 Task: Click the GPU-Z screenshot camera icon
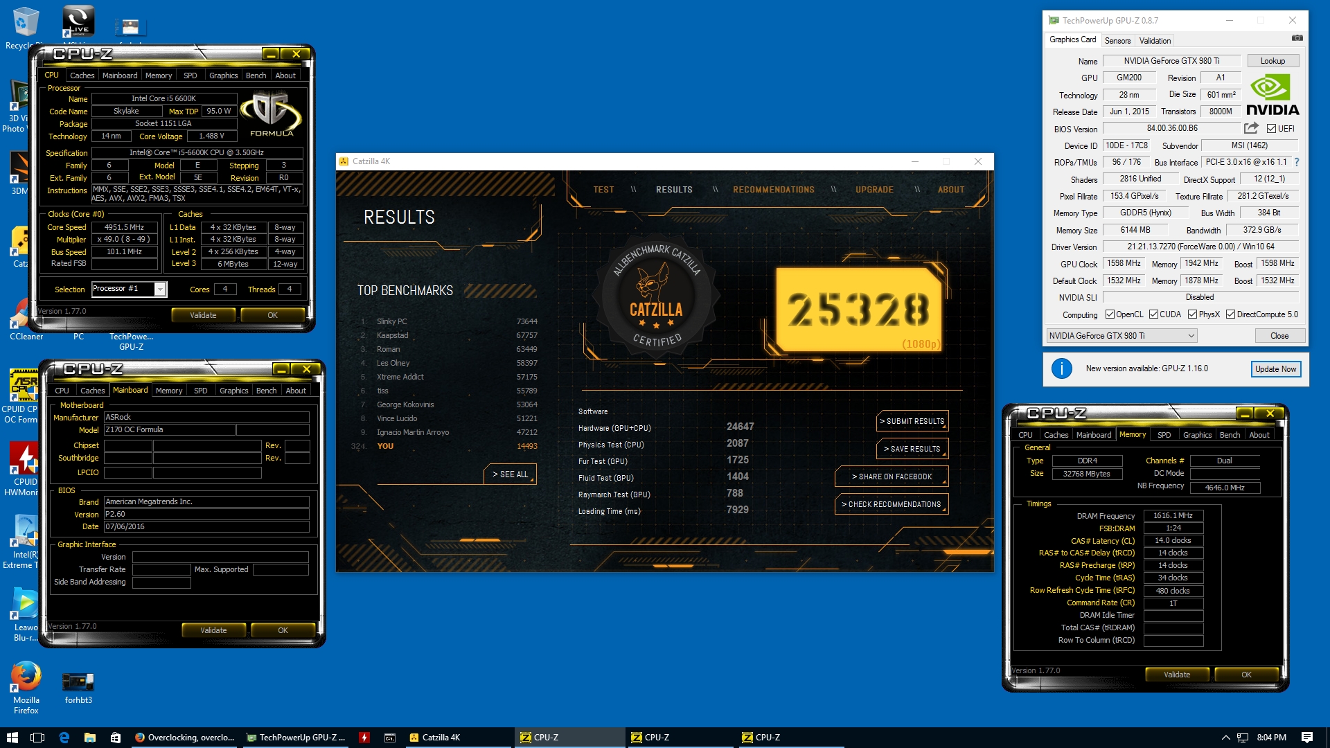(x=1297, y=38)
